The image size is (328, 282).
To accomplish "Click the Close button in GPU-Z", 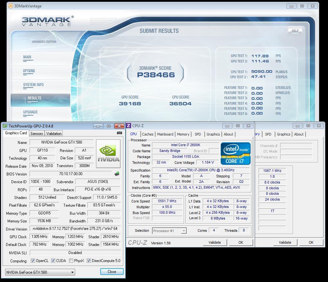I will click(x=112, y=271).
